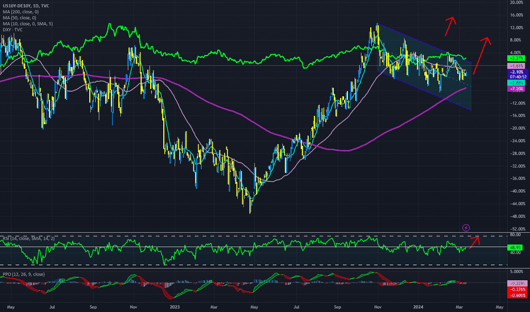This screenshot has height=312, width=530.
Task: Select the MA (10, close, 0, SMA, 5) legend
Action: tap(28, 24)
